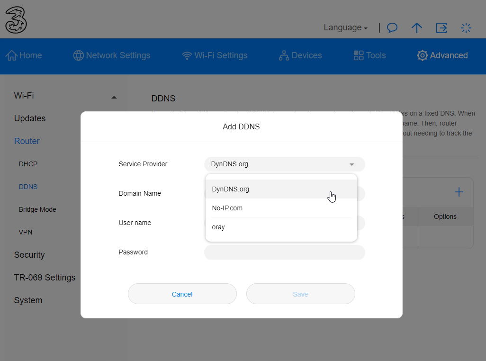
Task: Click the Options column header
Action: tap(445, 217)
